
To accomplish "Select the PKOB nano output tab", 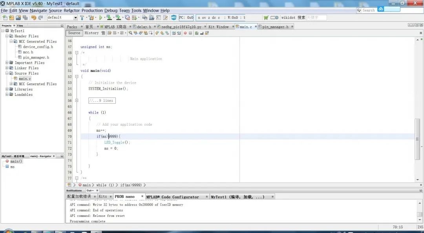I will (x=124, y=196).
